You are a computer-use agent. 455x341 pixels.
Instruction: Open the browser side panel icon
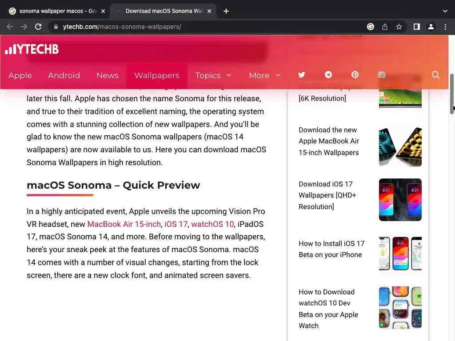[416, 27]
